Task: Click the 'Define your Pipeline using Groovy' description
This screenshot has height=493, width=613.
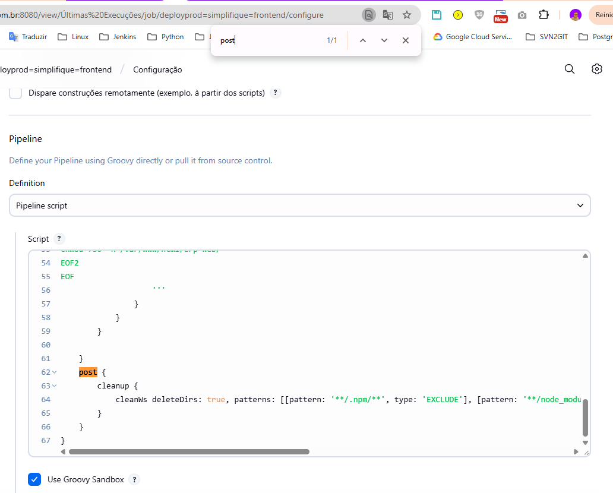Action: coord(141,161)
